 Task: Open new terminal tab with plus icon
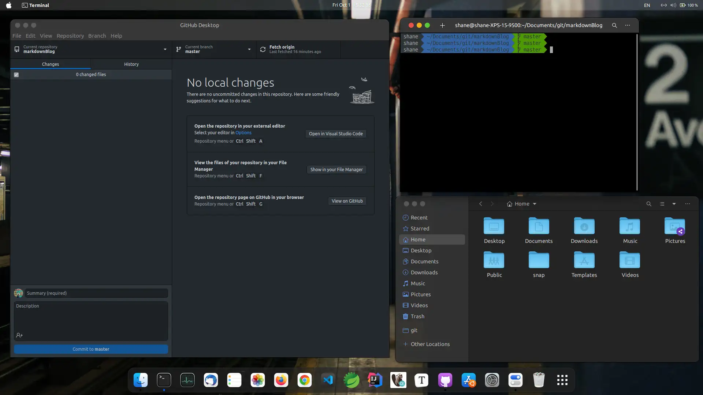442,25
